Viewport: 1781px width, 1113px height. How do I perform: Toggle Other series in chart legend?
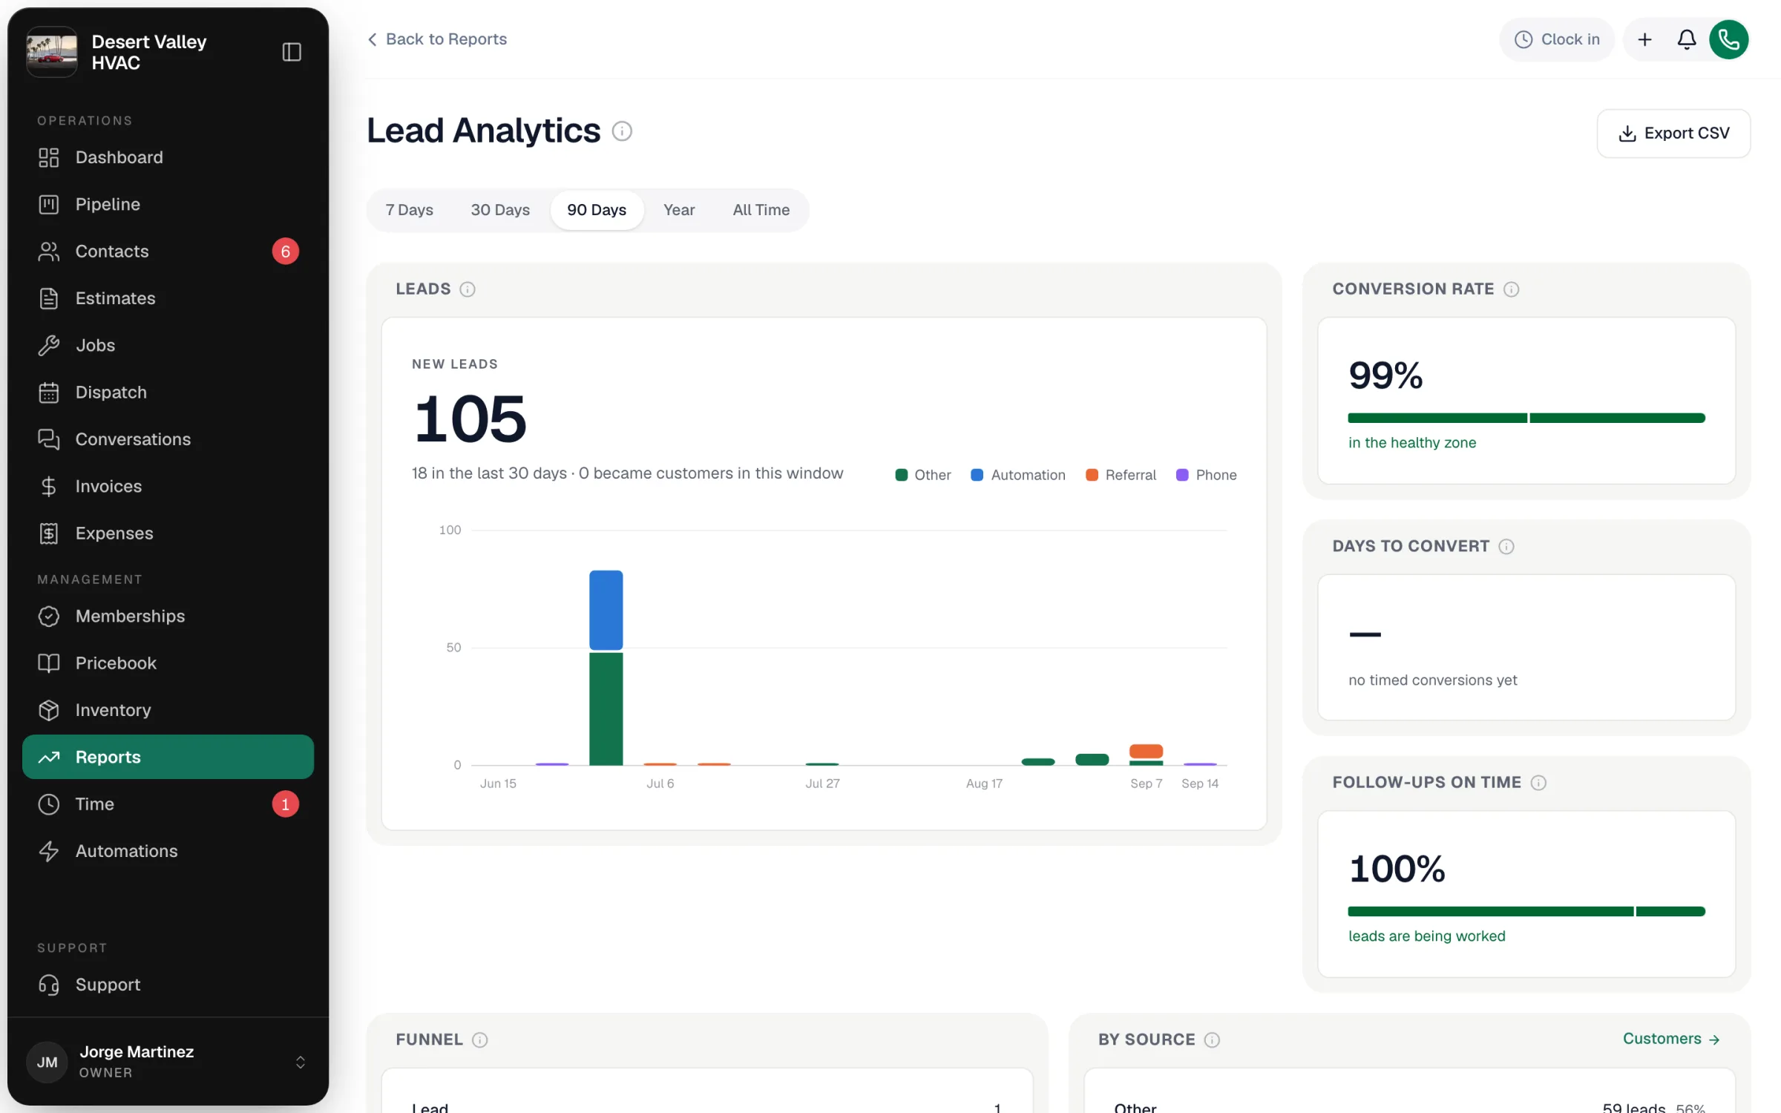[923, 475]
